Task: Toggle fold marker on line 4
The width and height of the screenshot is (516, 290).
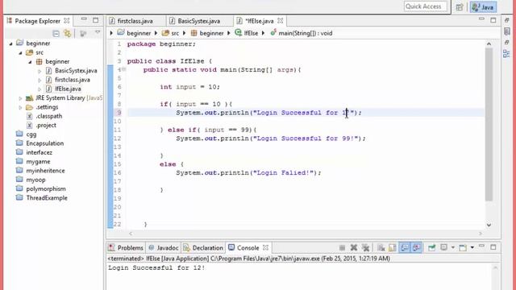Action: [123, 69]
